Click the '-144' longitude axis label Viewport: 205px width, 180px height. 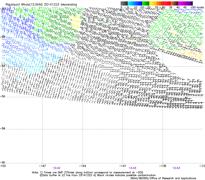click(x=83, y=166)
